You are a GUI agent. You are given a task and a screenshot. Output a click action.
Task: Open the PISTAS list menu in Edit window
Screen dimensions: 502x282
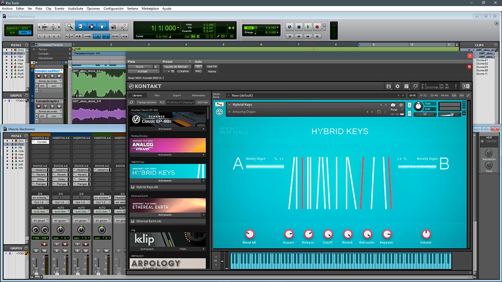pos(26,45)
